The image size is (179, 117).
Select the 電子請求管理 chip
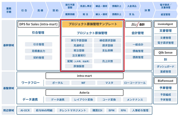pos(165,43)
